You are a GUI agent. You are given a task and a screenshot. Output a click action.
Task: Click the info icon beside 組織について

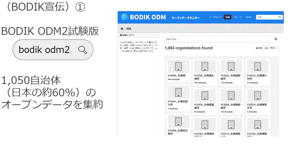[121, 35]
